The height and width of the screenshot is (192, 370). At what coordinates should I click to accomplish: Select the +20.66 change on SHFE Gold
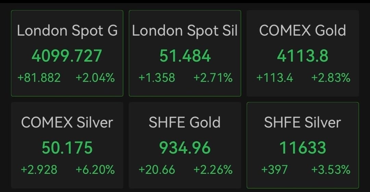point(157,169)
